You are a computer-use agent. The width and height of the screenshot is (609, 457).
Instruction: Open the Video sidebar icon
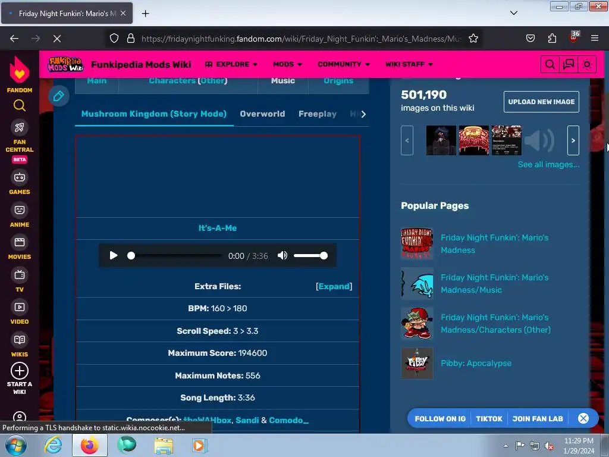pos(20,308)
